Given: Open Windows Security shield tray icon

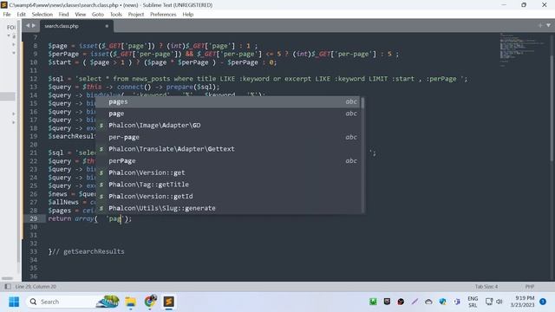Looking at the screenshot, I should pyautogui.click(x=442, y=302).
